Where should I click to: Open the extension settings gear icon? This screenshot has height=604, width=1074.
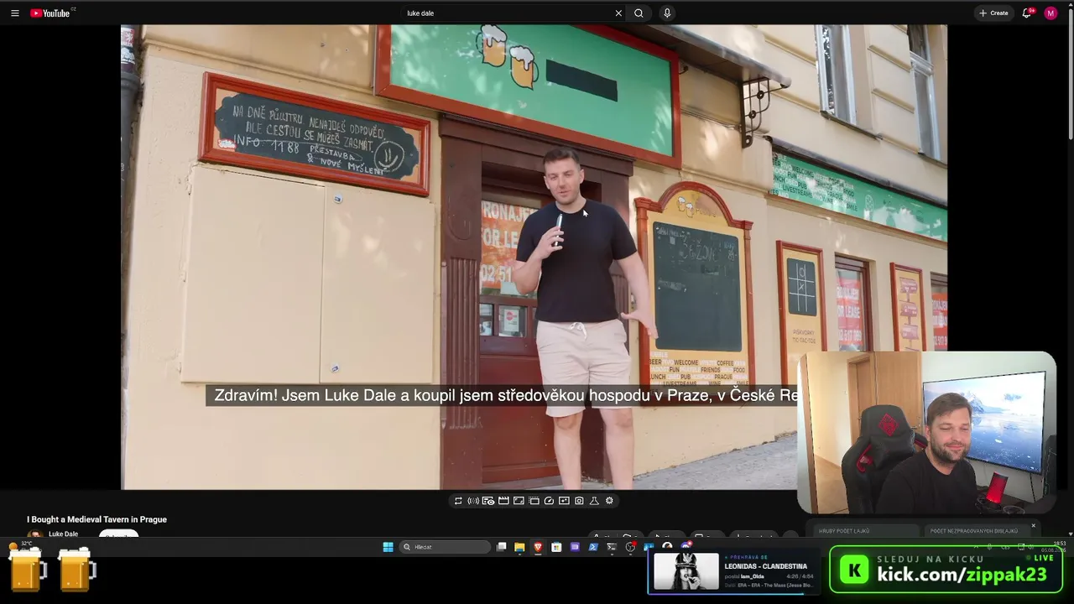(609, 501)
